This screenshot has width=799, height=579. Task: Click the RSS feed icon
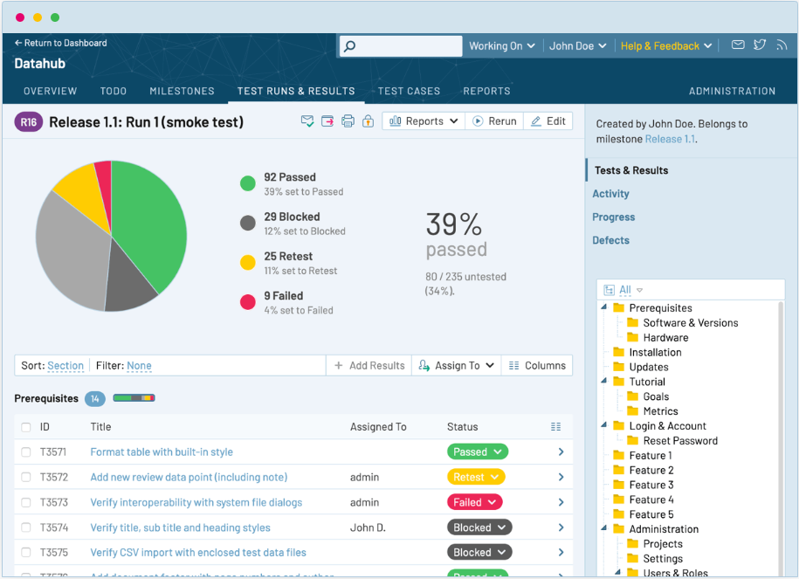pos(782,45)
